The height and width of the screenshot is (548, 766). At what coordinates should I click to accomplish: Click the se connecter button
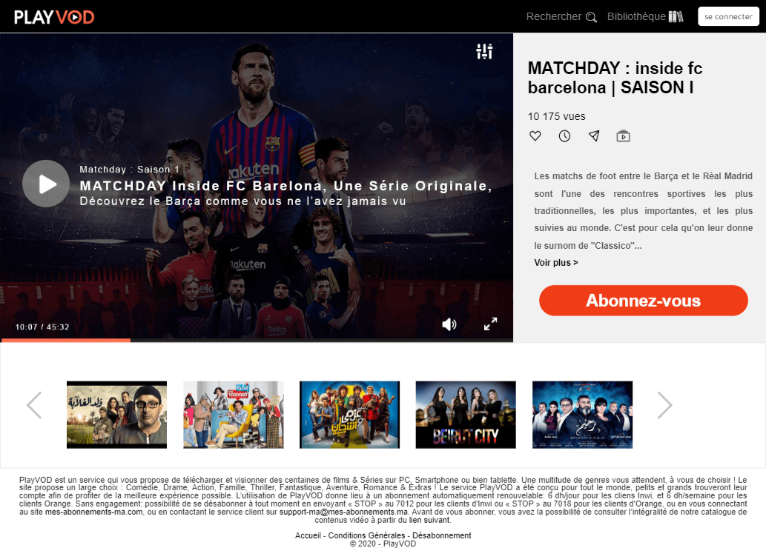728,16
